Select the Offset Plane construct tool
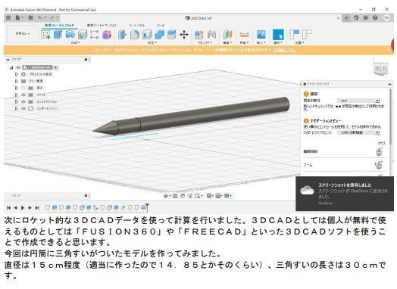Image resolution: width=397 pixels, height=289 pixels. pyautogui.click(x=227, y=35)
